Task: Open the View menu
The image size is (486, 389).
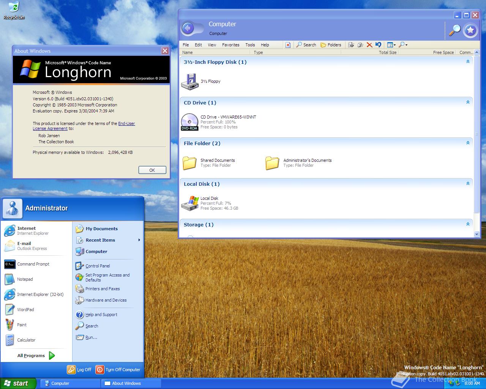Action: 212,45
